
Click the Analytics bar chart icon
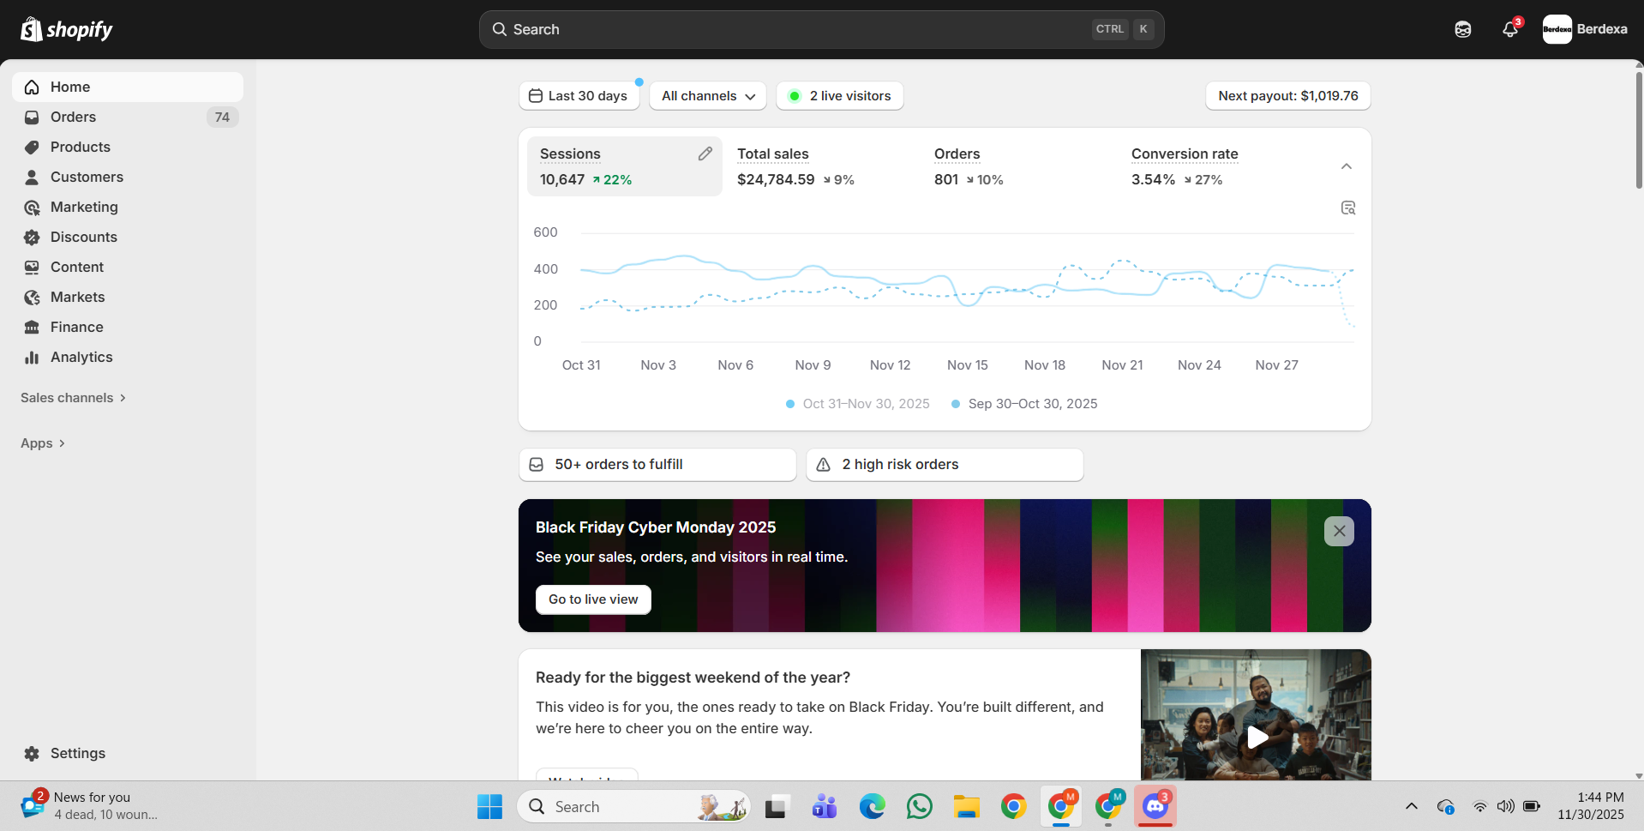(32, 357)
